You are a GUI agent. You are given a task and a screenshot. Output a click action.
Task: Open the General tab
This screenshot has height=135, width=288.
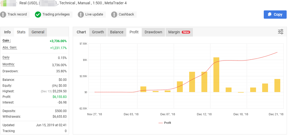(38, 32)
